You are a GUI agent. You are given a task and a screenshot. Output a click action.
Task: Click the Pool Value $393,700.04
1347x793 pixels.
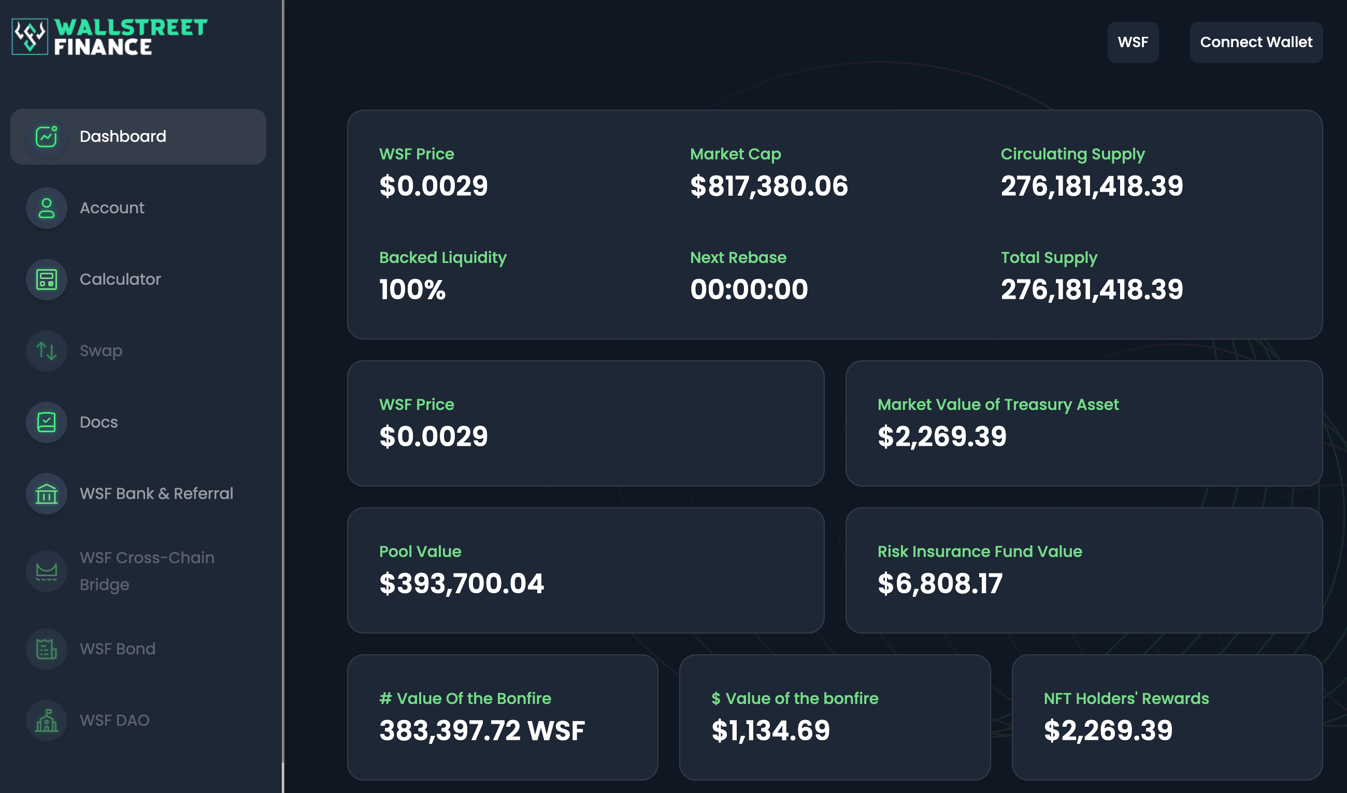pos(462,583)
